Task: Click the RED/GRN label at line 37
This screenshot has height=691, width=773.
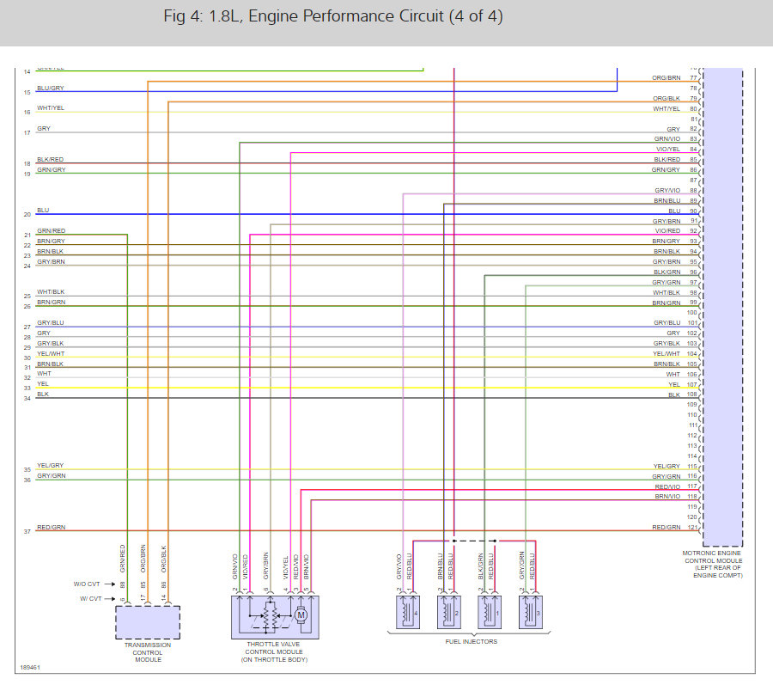Action: [52, 527]
